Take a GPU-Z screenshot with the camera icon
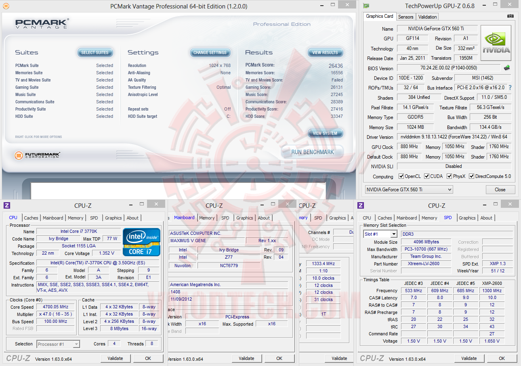Image resolution: width=521 pixels, height=366 pixels. click(510, 16)
